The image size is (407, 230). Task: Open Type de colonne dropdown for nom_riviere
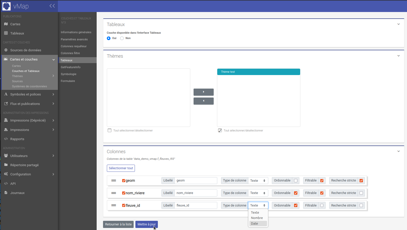[x=258, y=193]
